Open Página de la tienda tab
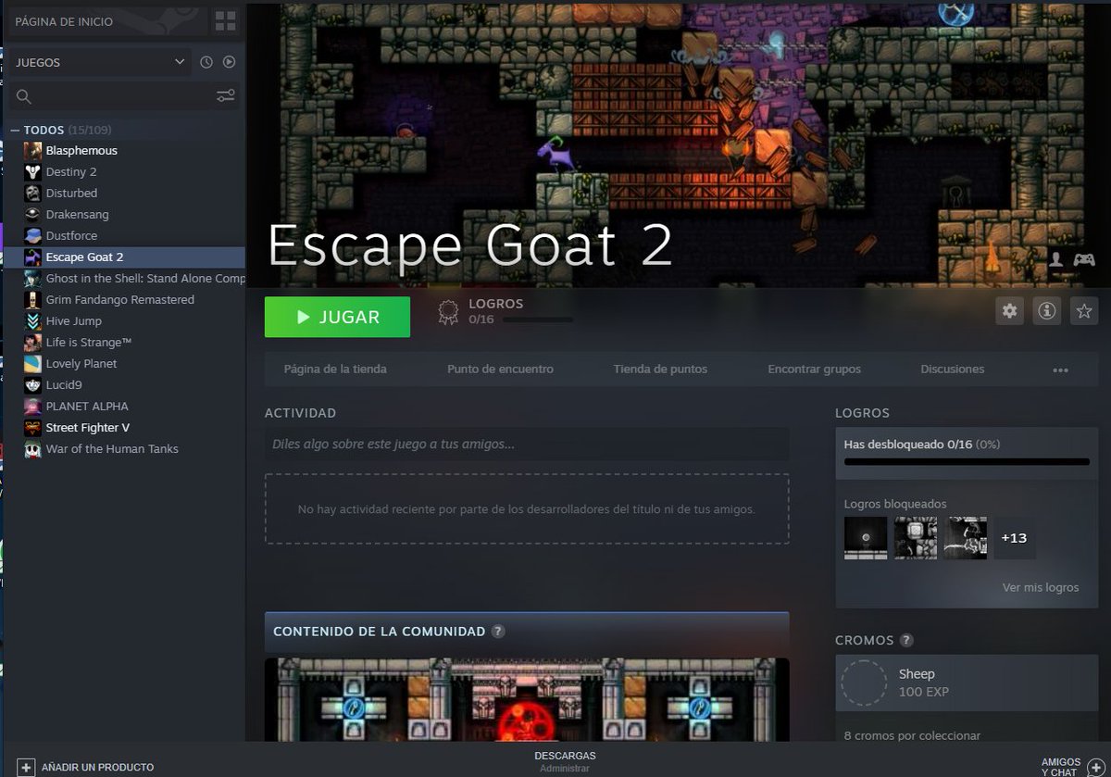 pyautogui.click(x=335, y=369)
